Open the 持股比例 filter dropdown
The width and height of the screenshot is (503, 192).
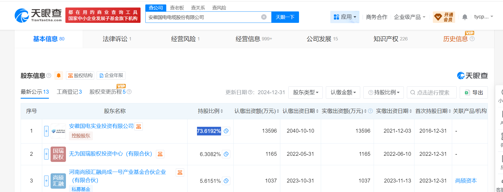(x=383, y=93)
